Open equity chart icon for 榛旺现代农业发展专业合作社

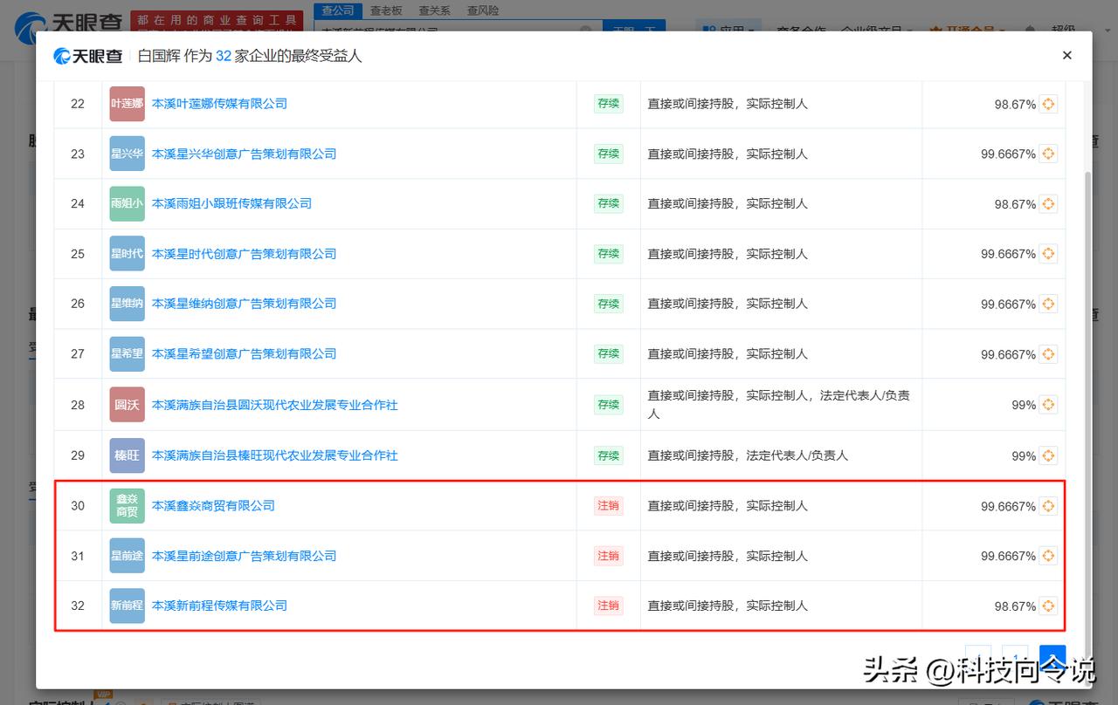coord(1048,455)
